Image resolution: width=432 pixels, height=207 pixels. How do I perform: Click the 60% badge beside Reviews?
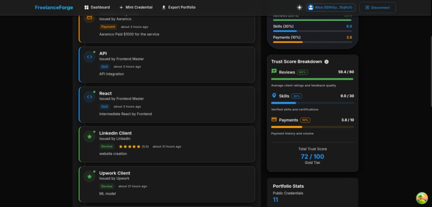pyautogui.click(x=302, y=73)
